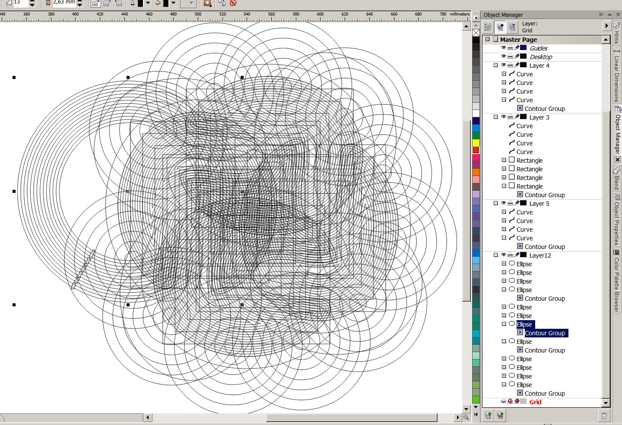Screen dimensions: 622x425
Task: Toggle Show Object Properties in Object Manager
Action: tap(488, 27)
